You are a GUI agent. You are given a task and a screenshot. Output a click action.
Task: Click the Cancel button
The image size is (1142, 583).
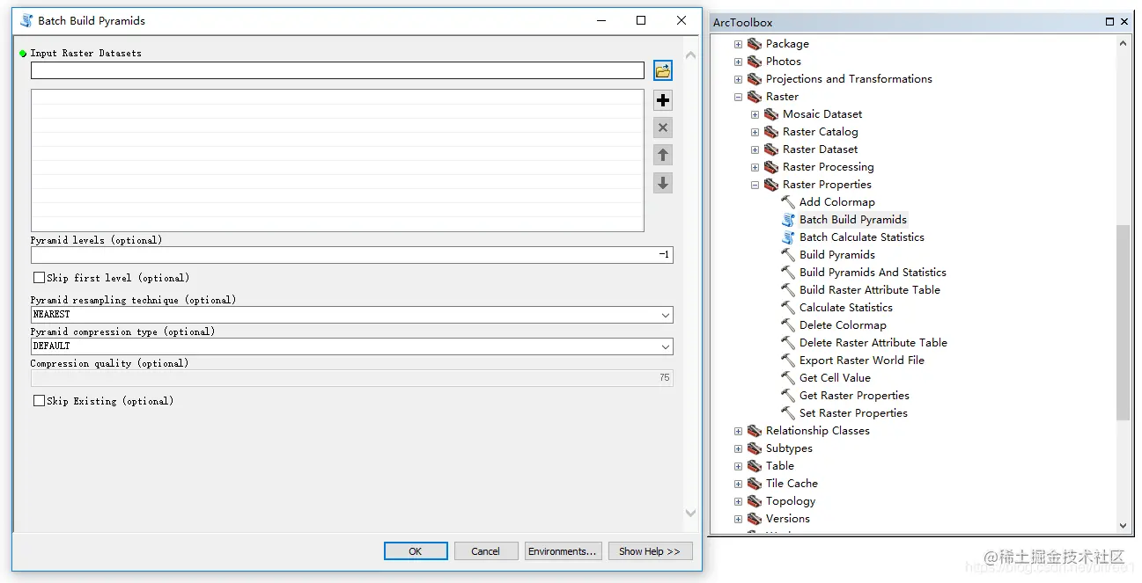485,551
